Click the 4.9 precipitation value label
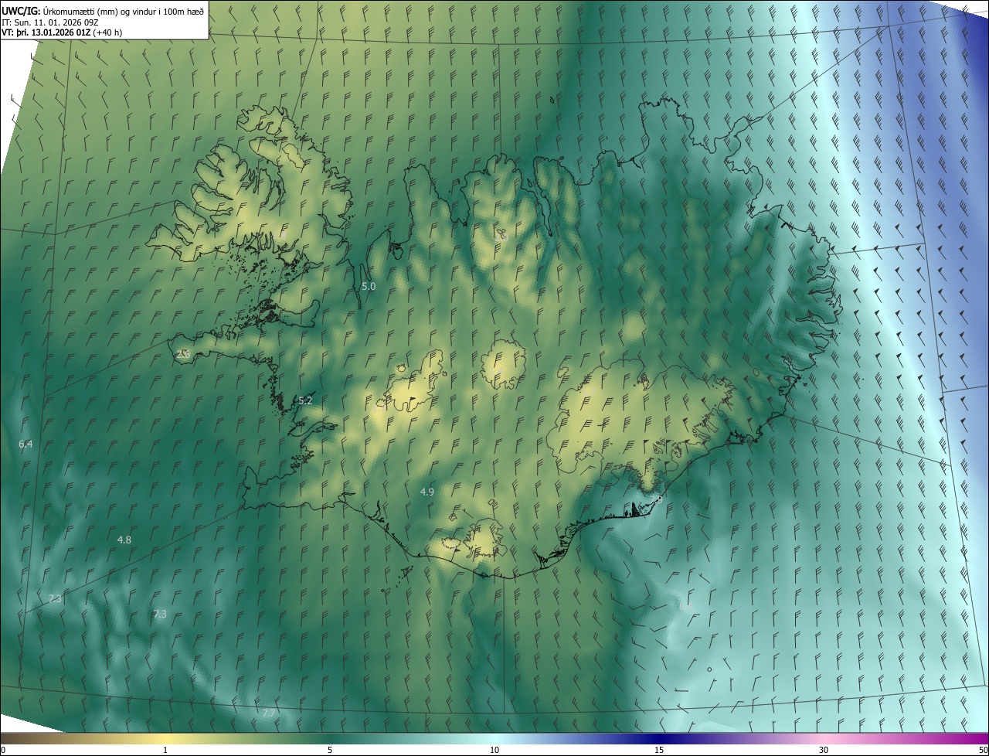 click(x=427, y=492)
